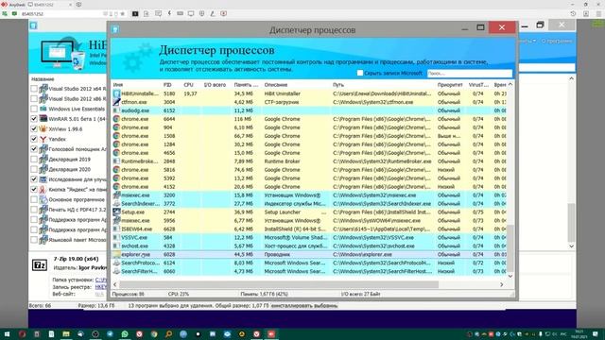605x340 pixels.
Task: Click the Процессов: 86 status entry
Action: pos(129,294)
